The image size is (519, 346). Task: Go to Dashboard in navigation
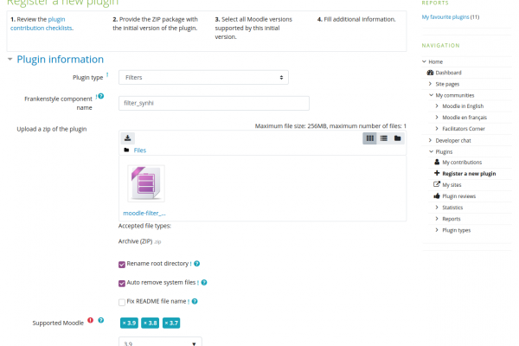tap(448, 73)
